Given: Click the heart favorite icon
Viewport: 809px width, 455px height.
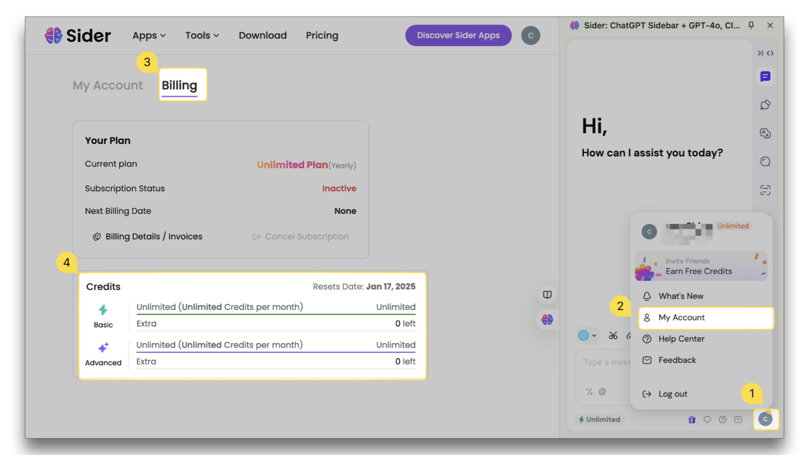Looking at the screenshot, I should pyautogui.click(x=707, y=420).
